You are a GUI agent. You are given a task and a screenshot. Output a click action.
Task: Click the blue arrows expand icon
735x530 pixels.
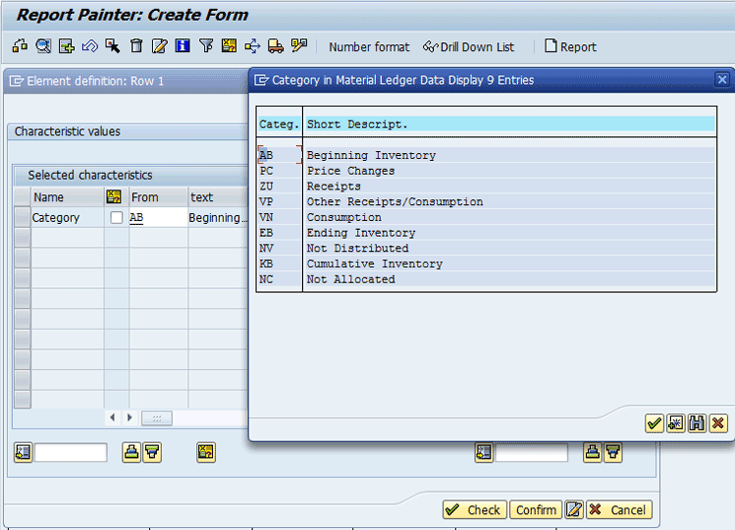[x=253, y=46]
